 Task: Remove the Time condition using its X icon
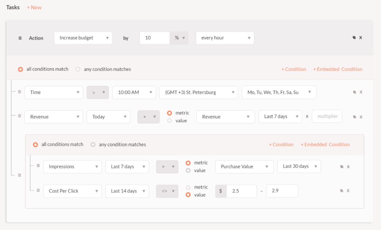[x=361, y=92]
